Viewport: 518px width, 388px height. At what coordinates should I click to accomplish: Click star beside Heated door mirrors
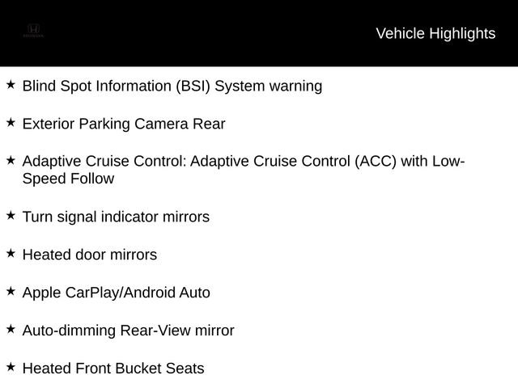[x=11, y=253]
